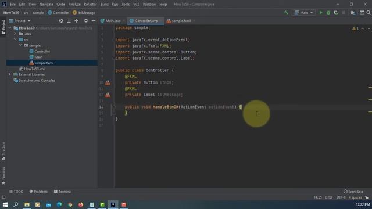Image resolution: width=372 pixels, height=209 pixels.
Task: Toggle the Structure side tool window stripe
Action: [3, 151]
